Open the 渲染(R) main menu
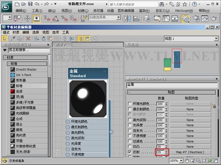 tap(144, 11)
